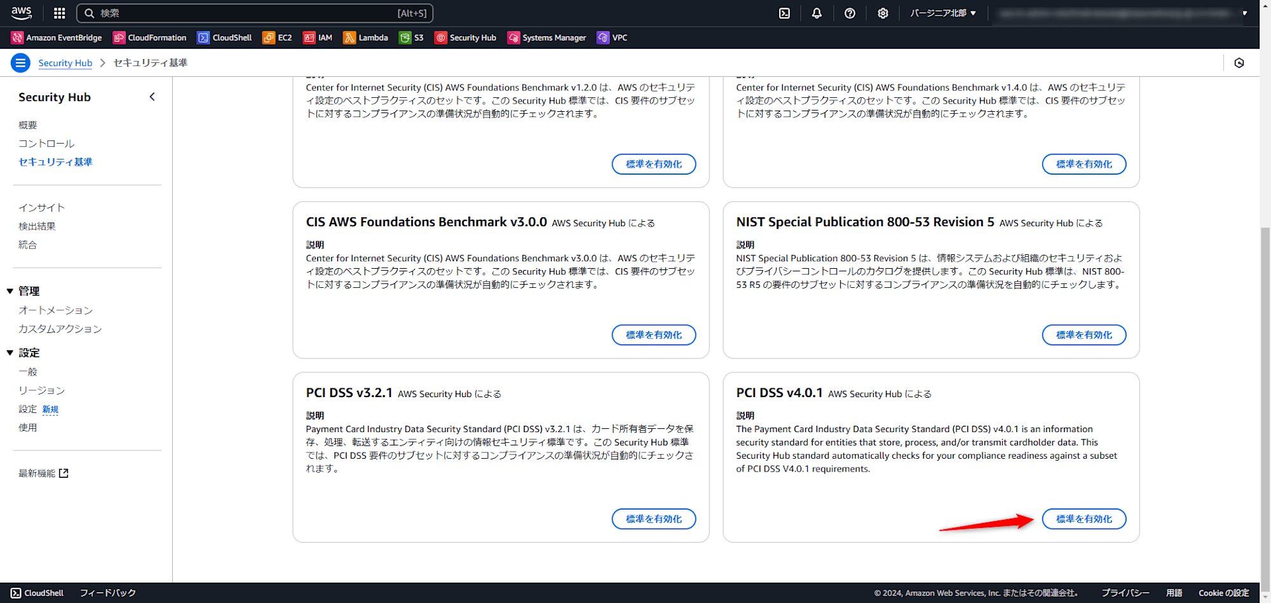Click the CIS AWS Foundations Benchmark v3.0.0 heading
The height and width of the screenshot is (603, 1271).
(426, 222)
